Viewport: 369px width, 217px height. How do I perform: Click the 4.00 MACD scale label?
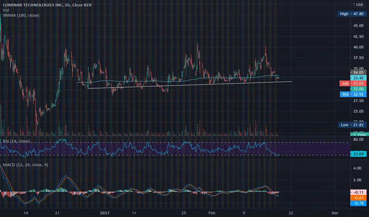click(358, 168)
